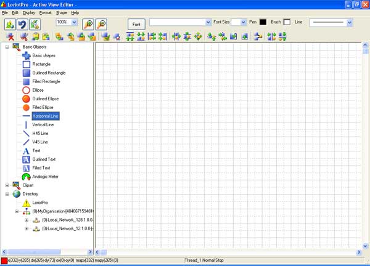
Task: Expand the Local_Network_128.1.0.0 node
Action: [27, 220]
